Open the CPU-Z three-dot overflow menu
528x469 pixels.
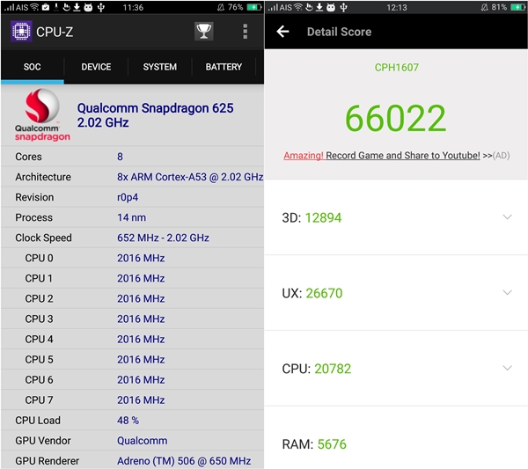(246, 32)
